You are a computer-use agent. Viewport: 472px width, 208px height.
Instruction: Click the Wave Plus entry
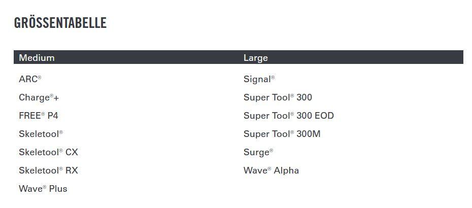pyautogui.click(x=43, y=188)
